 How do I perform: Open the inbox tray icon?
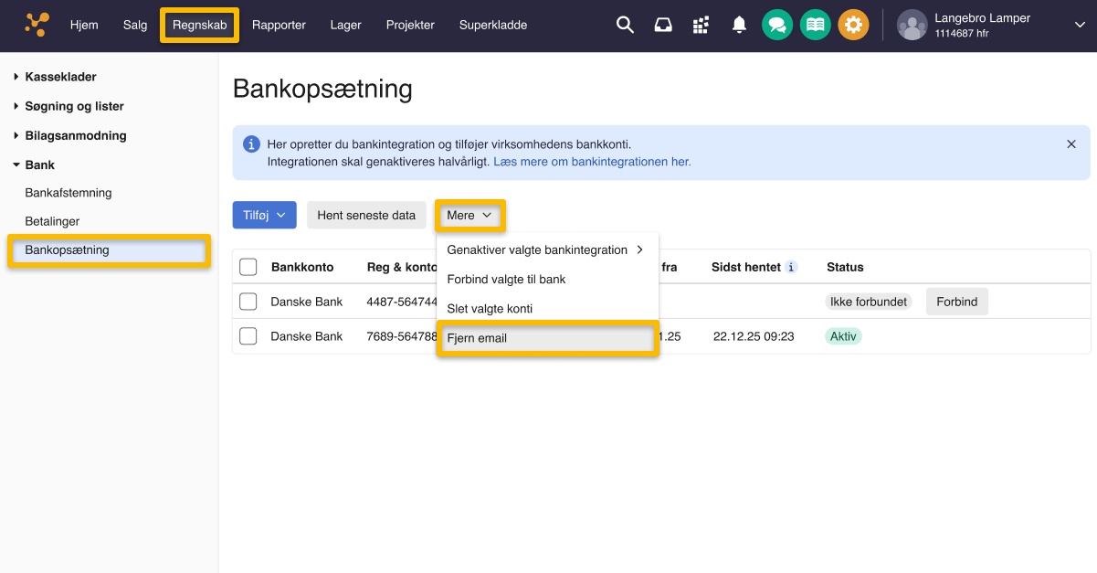point(663,25)
